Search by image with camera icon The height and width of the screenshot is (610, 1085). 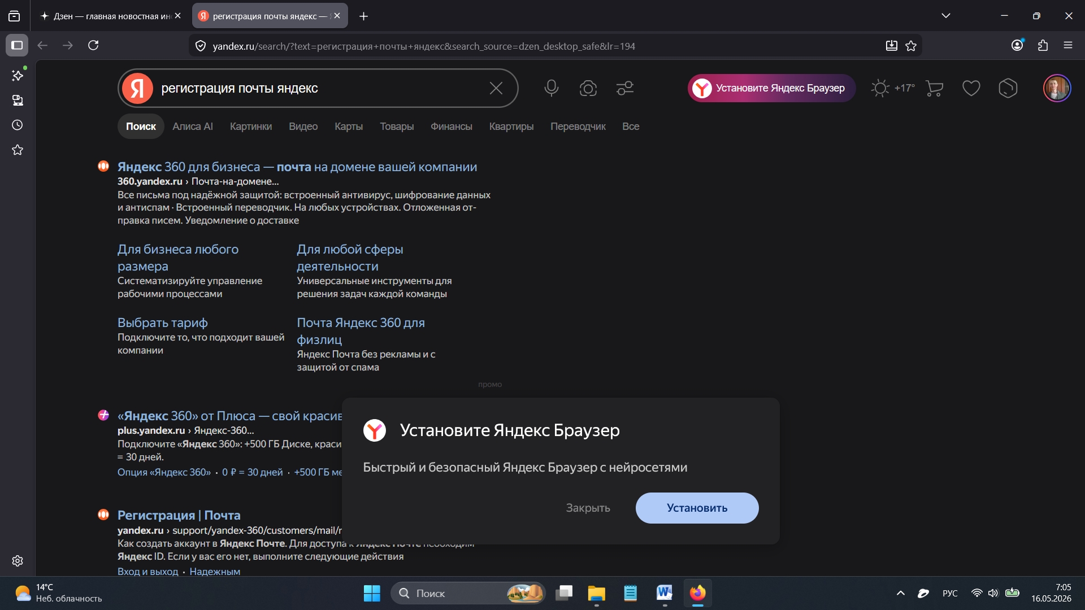(588, 88)
